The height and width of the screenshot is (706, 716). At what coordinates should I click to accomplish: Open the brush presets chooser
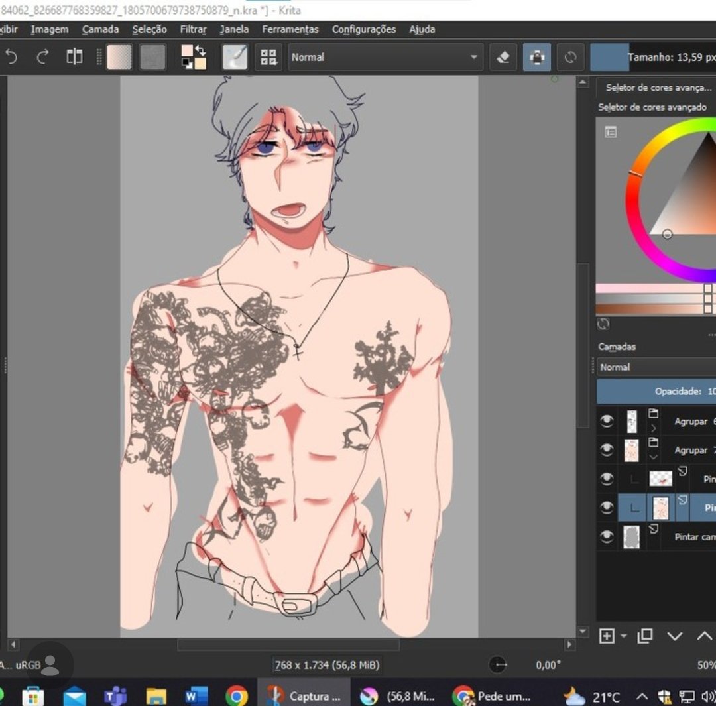pyautogui.click(x=268, y=57)
